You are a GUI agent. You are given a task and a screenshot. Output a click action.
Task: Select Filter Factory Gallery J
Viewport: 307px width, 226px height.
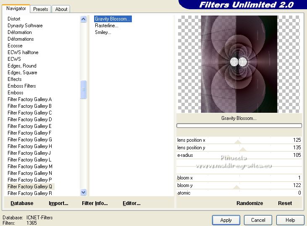click(x=29, y=153)
